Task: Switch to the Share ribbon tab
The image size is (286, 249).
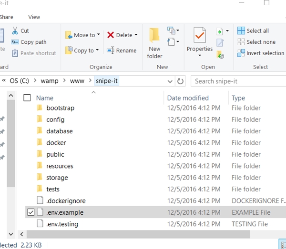Action: [x=7, y=17]
